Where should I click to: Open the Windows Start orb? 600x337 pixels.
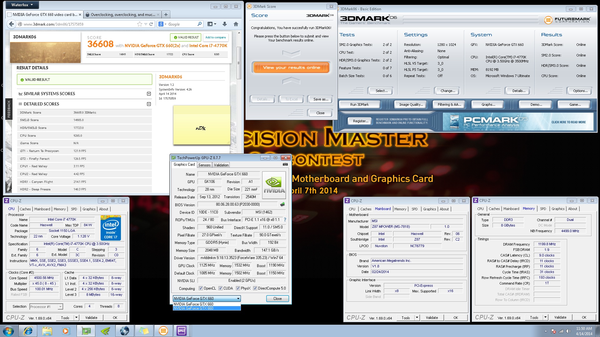(x=8, y=330)
